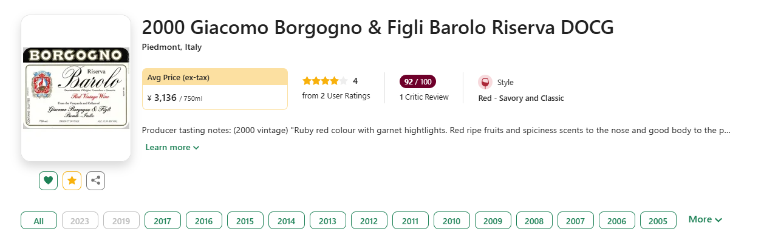This screenshot has height=237, width=764.
Task: Expand the Learn more tasting notes
Action: coord(172,147)
